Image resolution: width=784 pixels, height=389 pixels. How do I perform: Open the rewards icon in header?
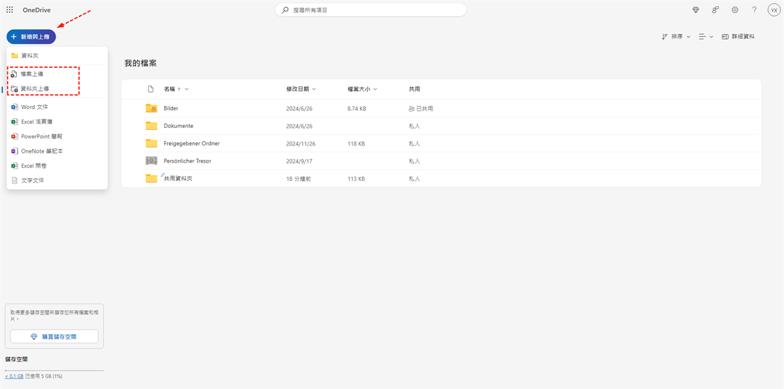click(715, 10)
